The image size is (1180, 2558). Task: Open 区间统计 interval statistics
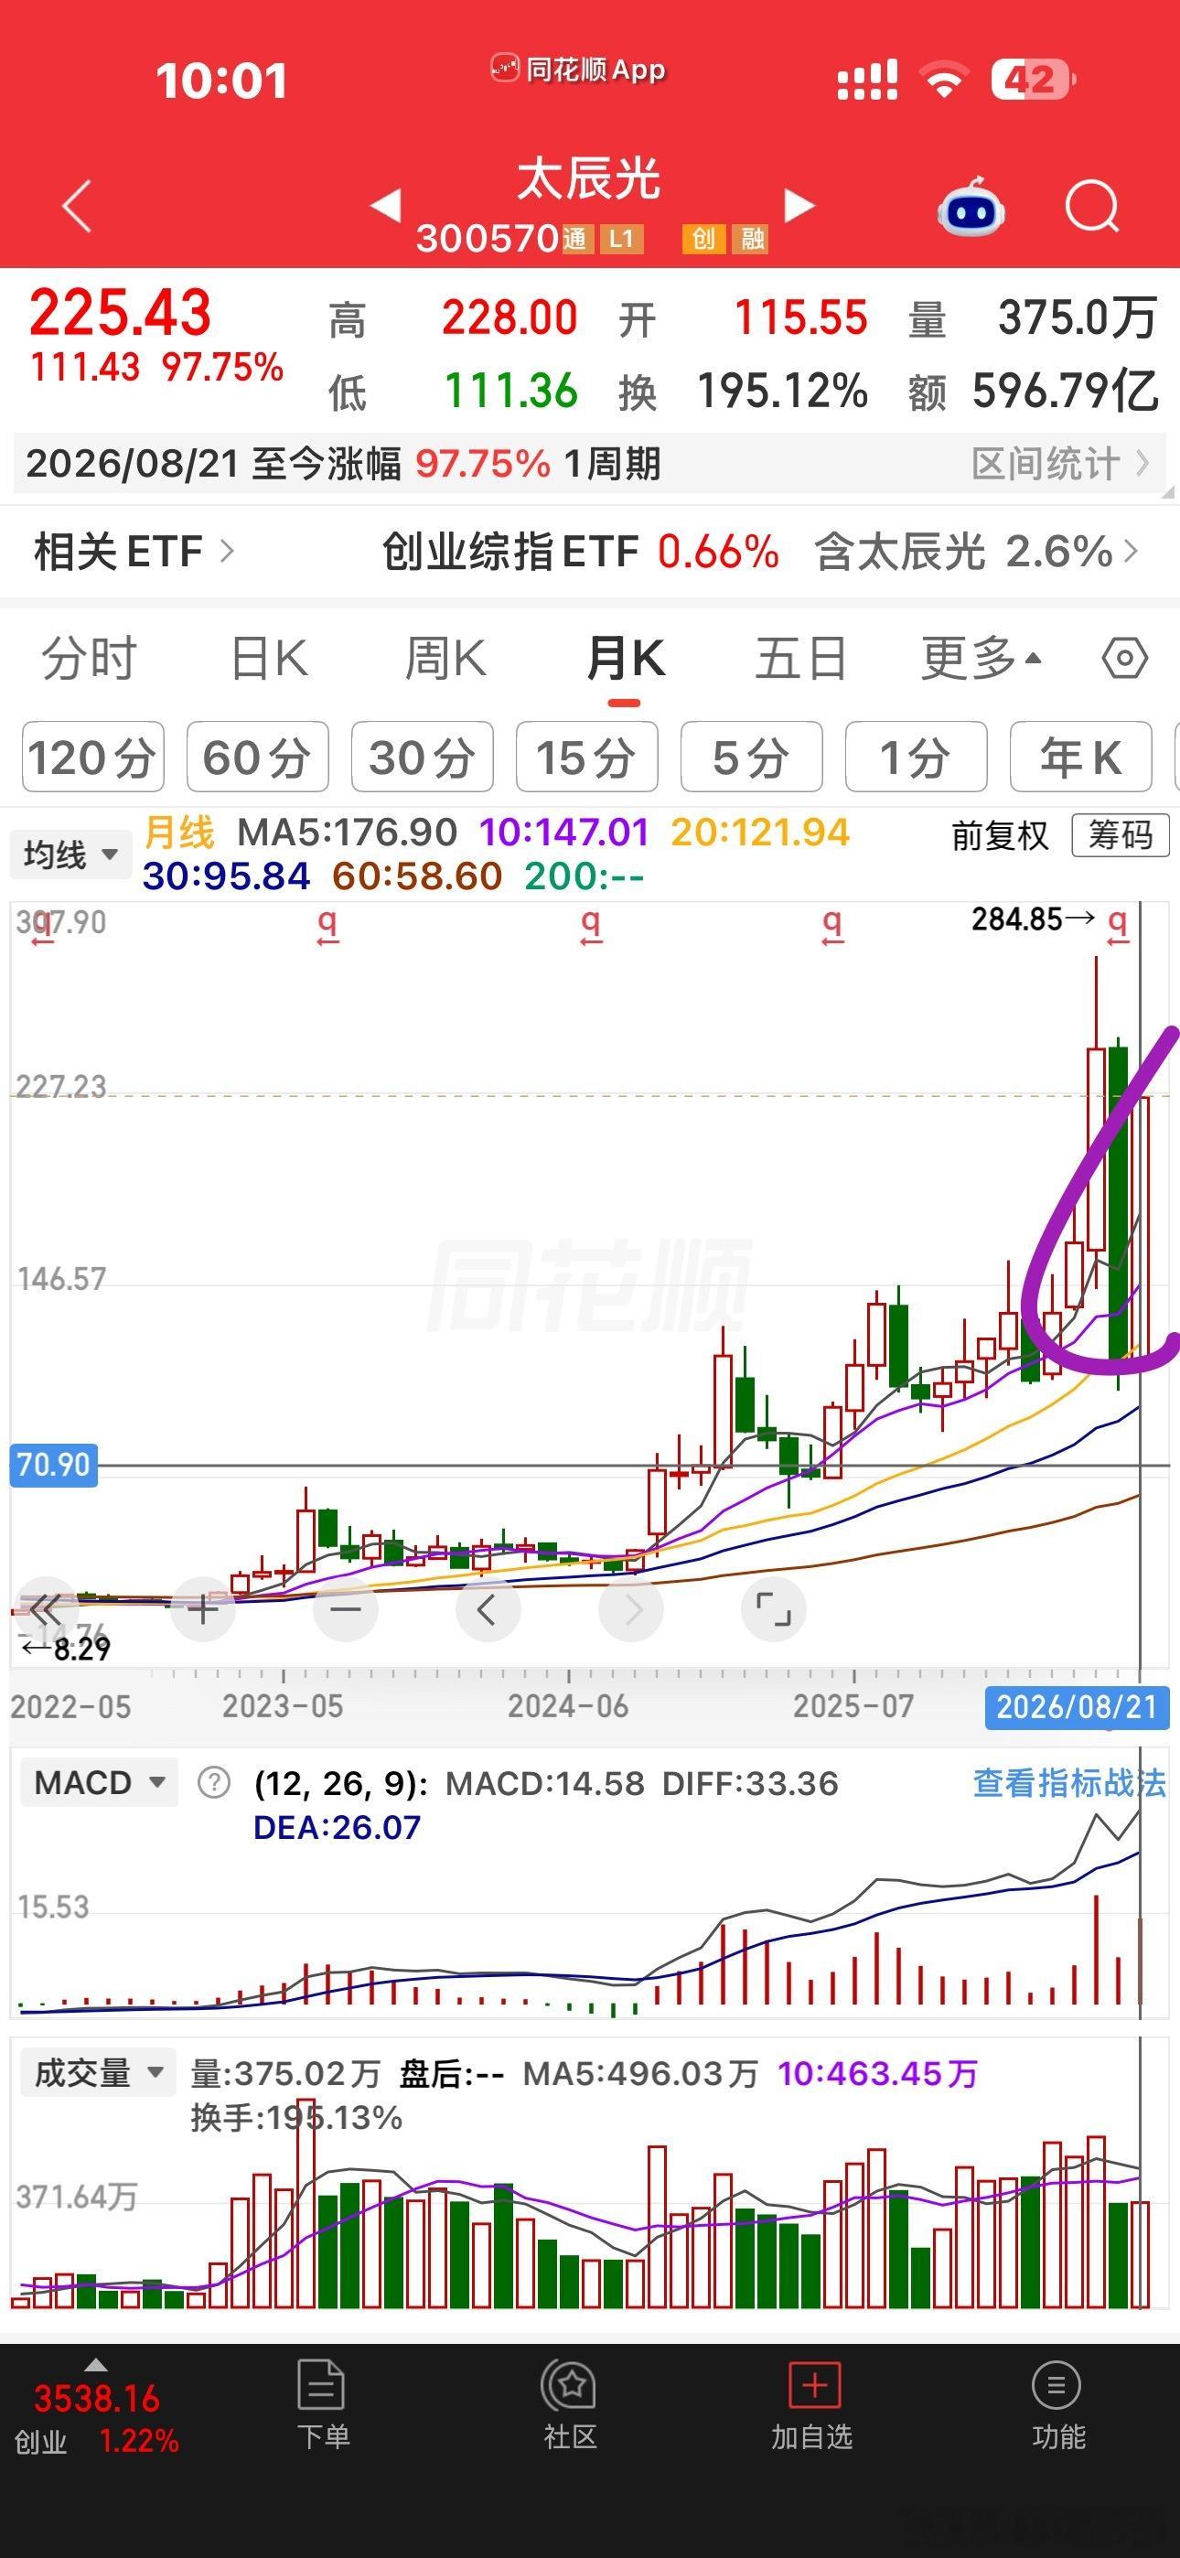[x=1060, y=464]
